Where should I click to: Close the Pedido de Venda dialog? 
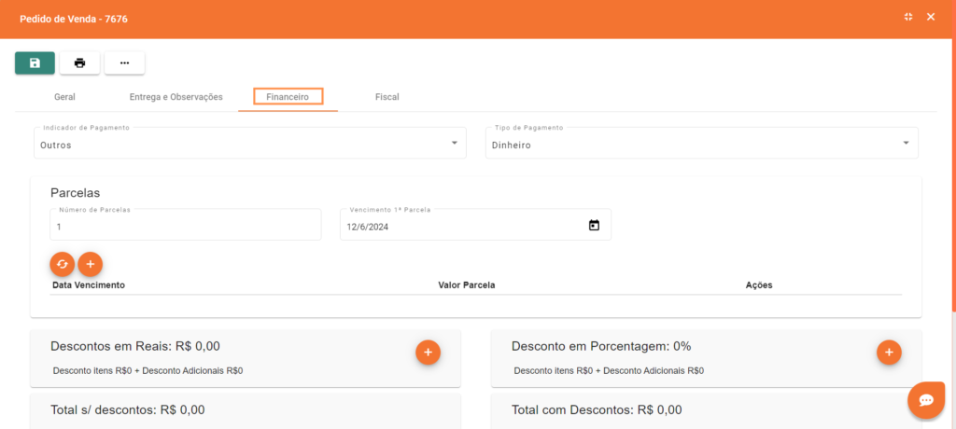[930, 18]
